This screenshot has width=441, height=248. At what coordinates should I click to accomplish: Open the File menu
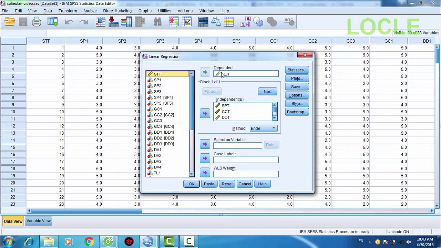click(x=5, y=11)
